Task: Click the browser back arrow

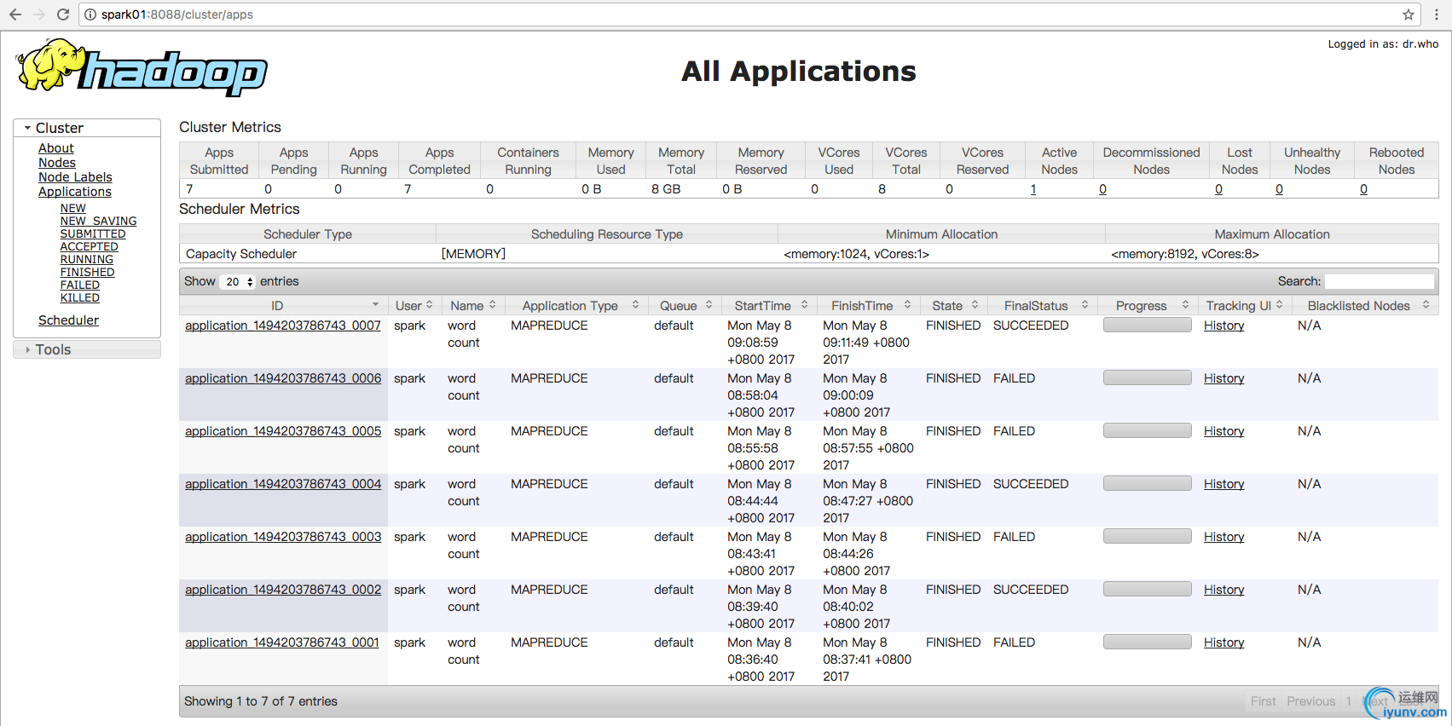Action: [15, 14]
